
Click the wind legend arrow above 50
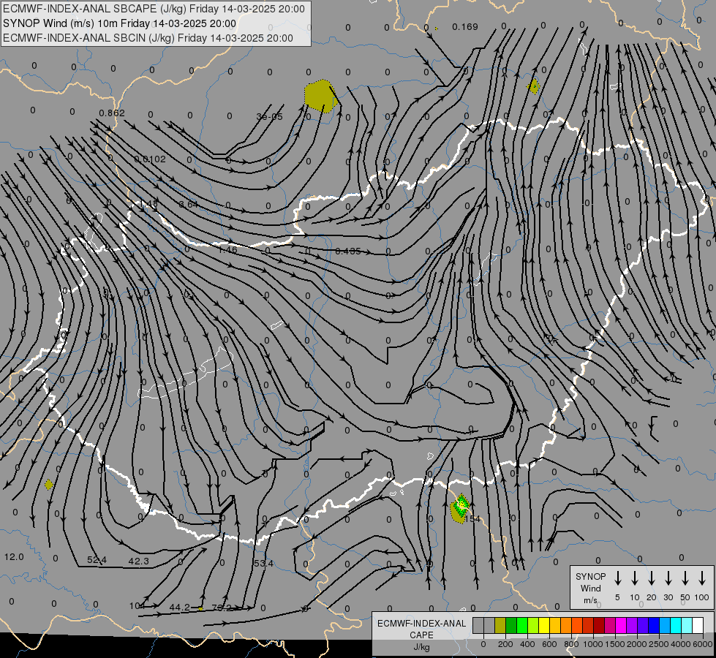coord(685,578)
